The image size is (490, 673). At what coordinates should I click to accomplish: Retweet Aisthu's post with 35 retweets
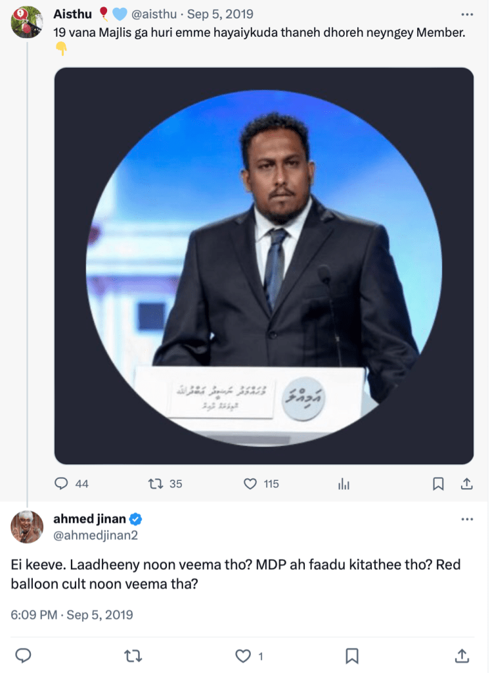(156, 484)
